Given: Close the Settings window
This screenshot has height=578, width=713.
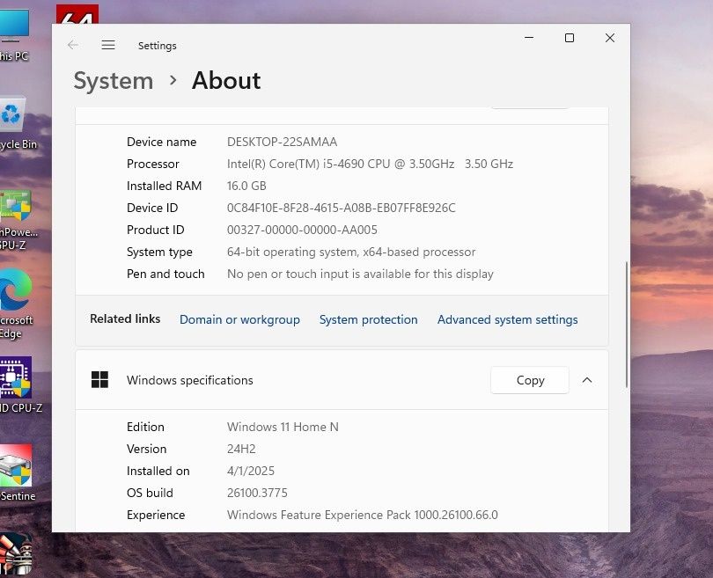Looking at the screenshot, I should [x=609, y=38].
